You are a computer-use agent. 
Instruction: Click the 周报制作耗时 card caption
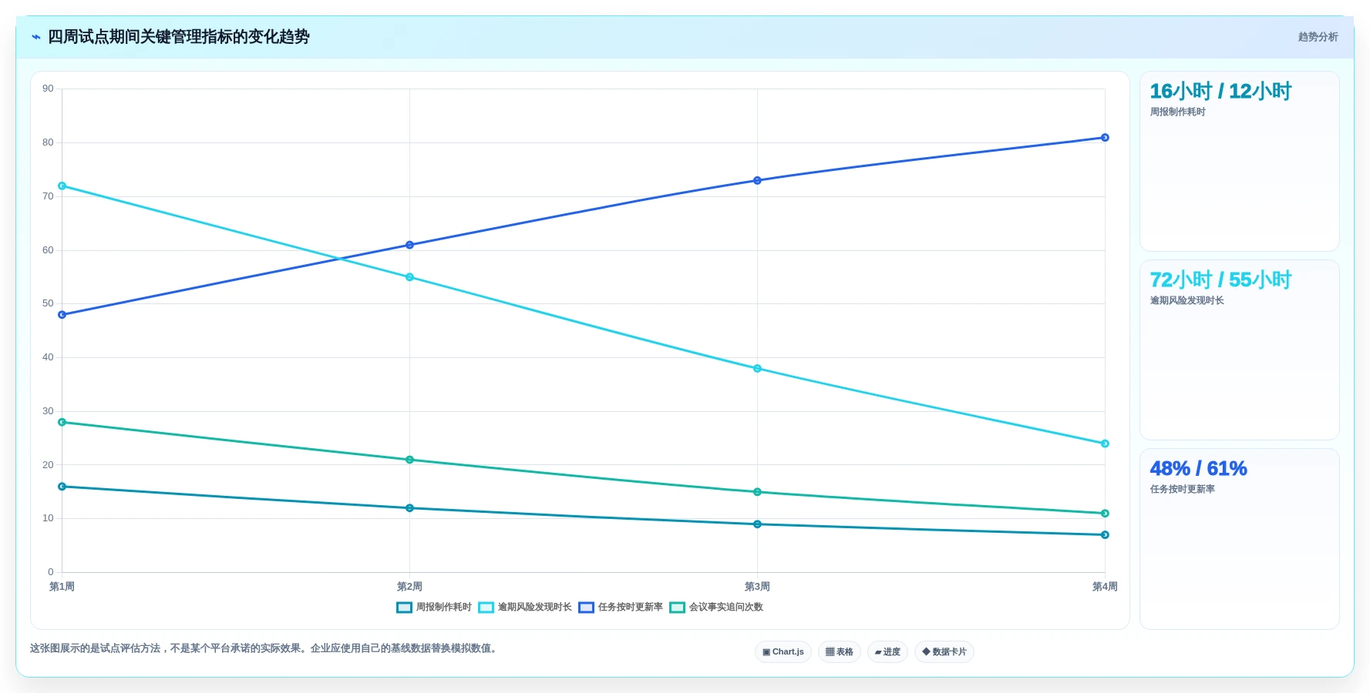[x=1177, y=112]
